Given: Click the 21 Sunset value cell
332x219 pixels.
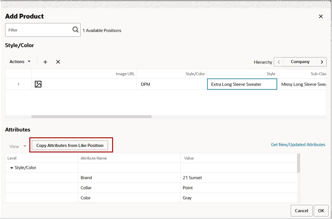Looking at the screenshot, I should point(239,178).
